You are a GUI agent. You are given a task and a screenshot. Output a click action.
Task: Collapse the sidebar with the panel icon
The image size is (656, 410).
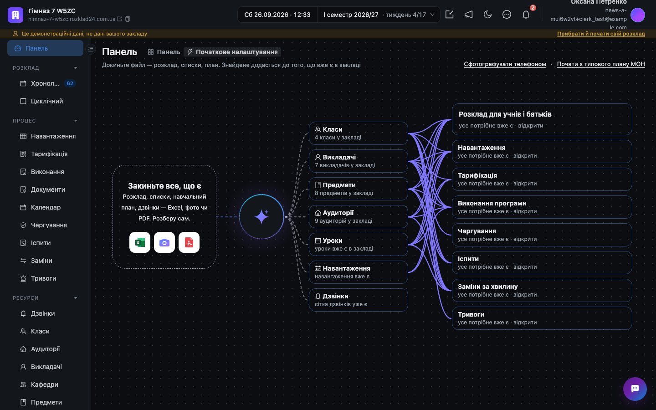click(91, 49)
